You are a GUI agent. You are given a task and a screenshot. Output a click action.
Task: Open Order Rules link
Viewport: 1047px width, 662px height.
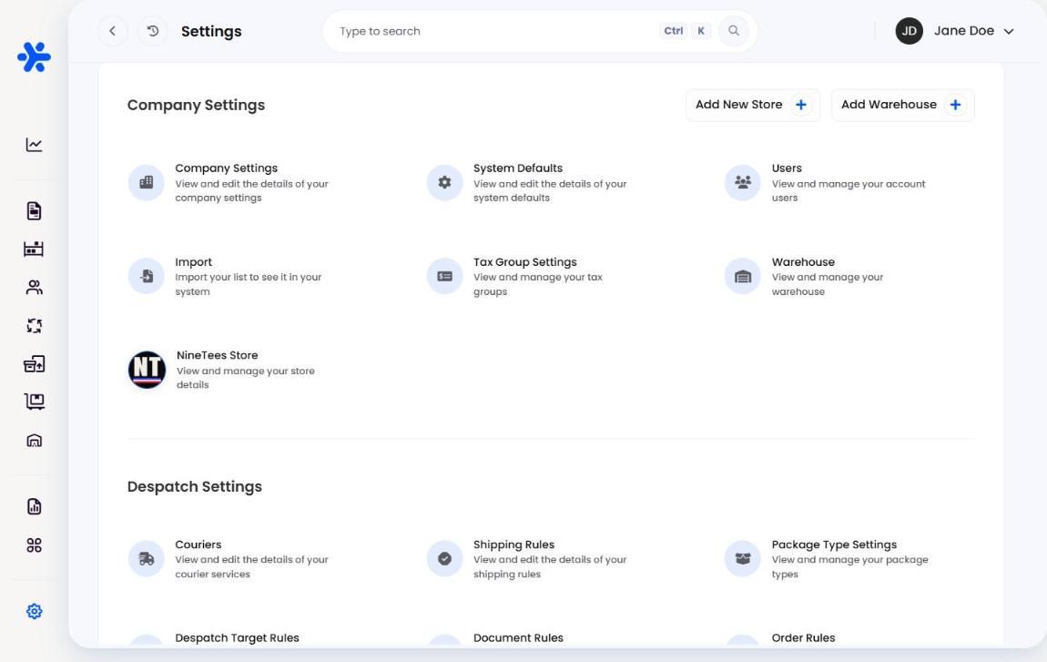(x=803, y=638)
